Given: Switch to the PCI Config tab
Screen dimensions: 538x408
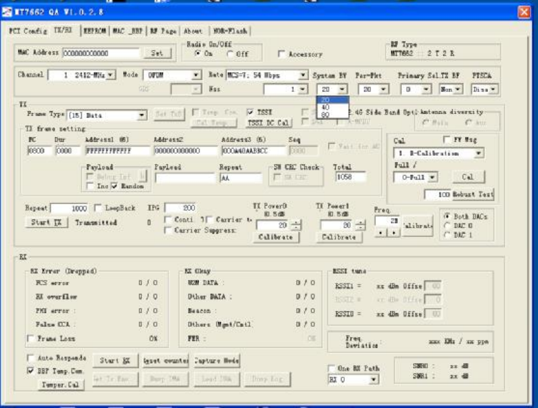Looking at the screenshot, I should point(28,31).
